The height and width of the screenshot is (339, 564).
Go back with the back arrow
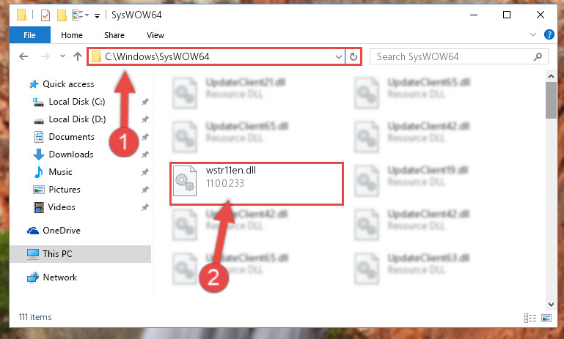pos(23,56)
